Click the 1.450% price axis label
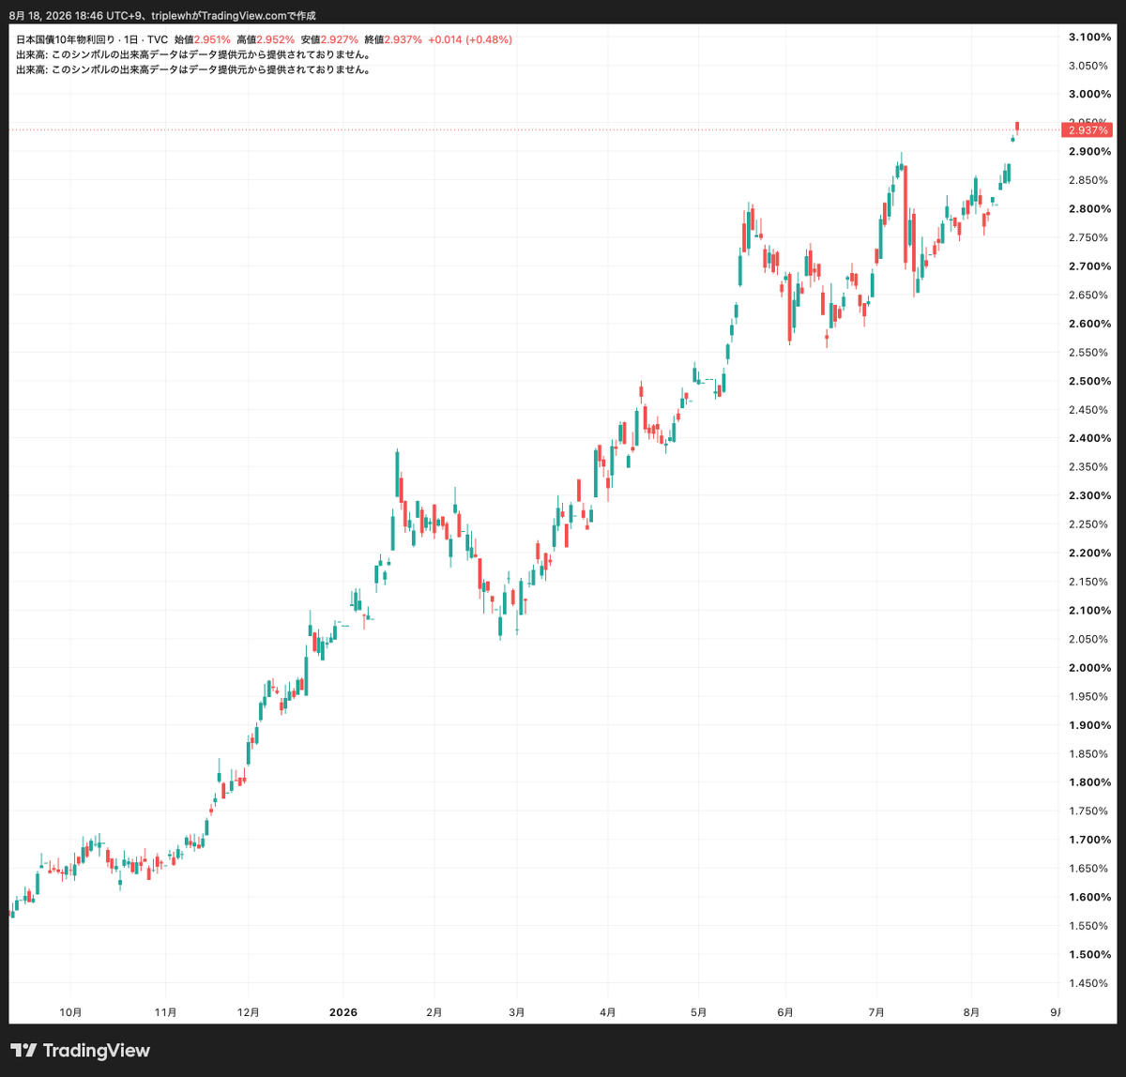This screenshot has height=1077, width=1126. (x=1088, y=984)
